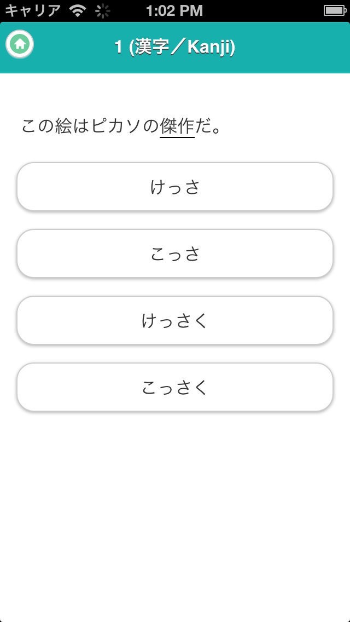Image resolution: width=350 pixels, height=622 pixels.
Task: Select the こっさく answer choice
Action: click(175, 387)
